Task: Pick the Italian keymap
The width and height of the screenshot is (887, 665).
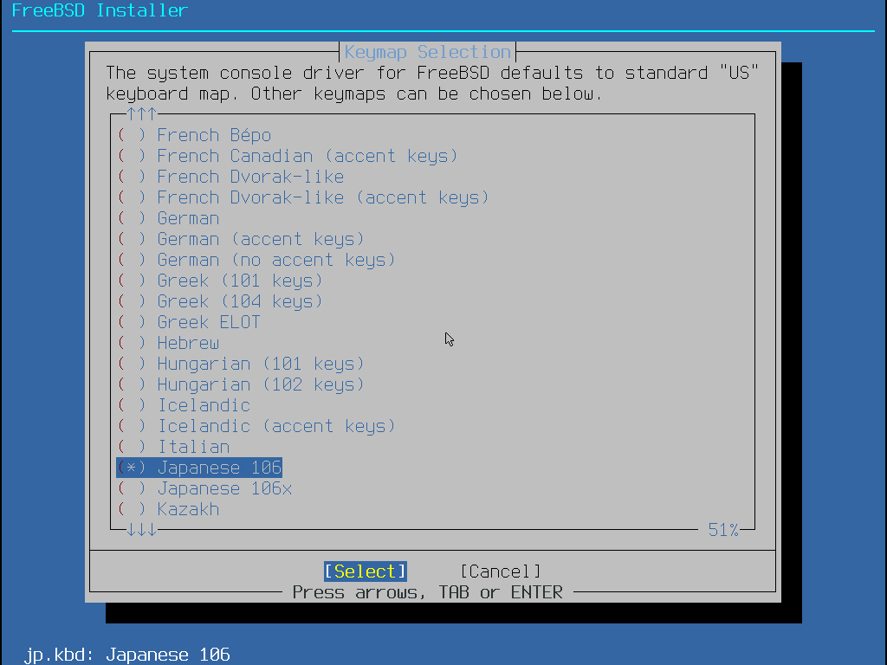Action: pos(173,448)
